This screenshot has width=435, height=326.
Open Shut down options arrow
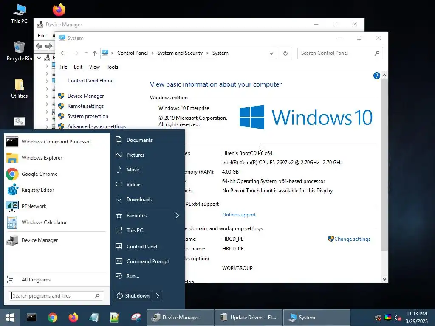pyautogui.click(x=158, y=296)
